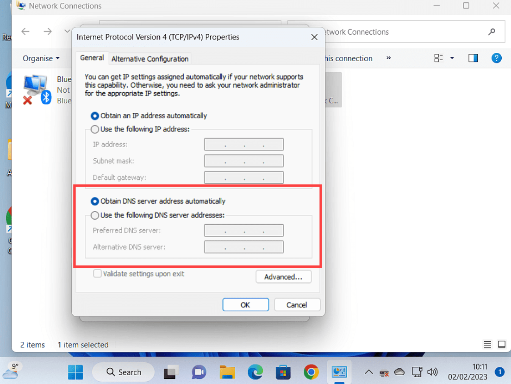Select Obtain DNS server address automatically

tap(95, 201)
